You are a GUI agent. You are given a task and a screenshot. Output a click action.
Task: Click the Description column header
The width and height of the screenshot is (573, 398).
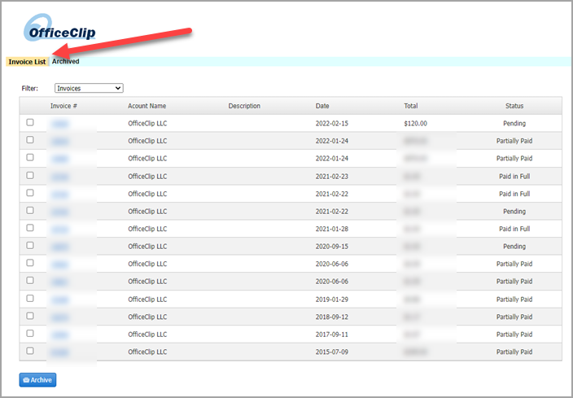(244, 106)
